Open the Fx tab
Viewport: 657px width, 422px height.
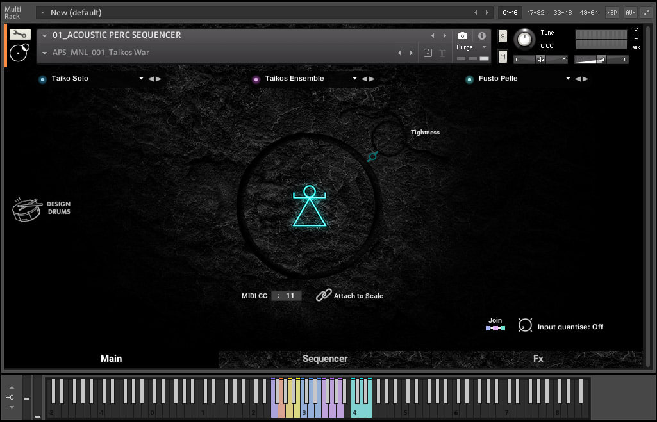tap(538, 359)
